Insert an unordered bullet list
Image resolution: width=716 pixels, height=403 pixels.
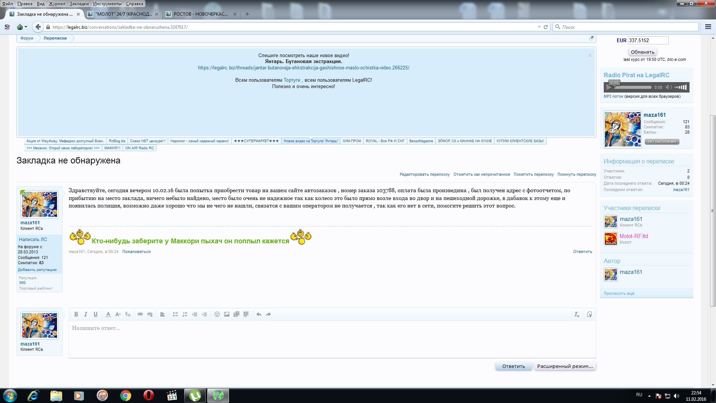click(175, 314)
